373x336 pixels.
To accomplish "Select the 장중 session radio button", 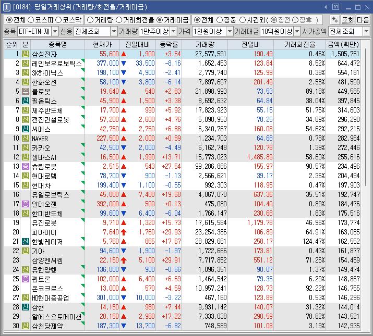I will [x=220, y=20].
